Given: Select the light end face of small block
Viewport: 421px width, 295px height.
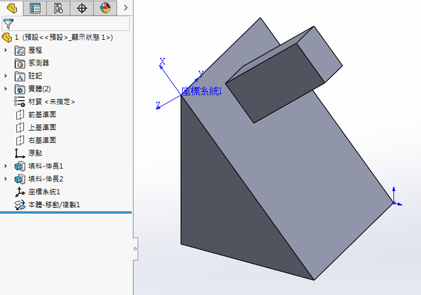Looking at the screenshot, I should point(320,54).
